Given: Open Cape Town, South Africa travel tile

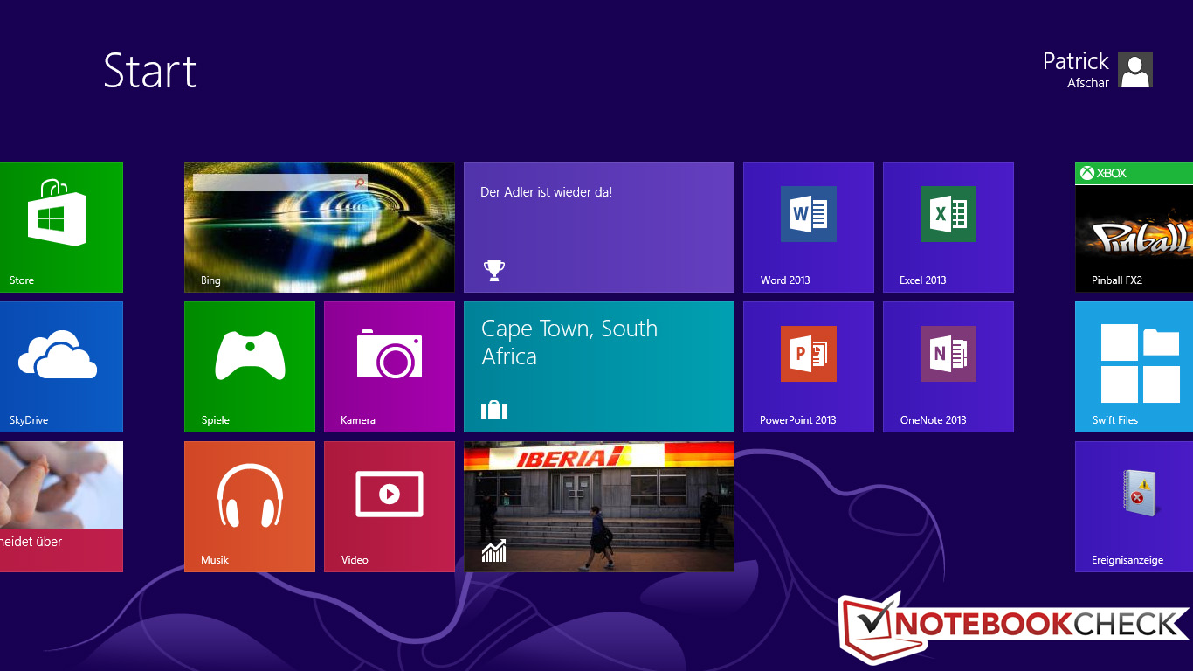Looking at the screenshot, I should click(598, 366).
